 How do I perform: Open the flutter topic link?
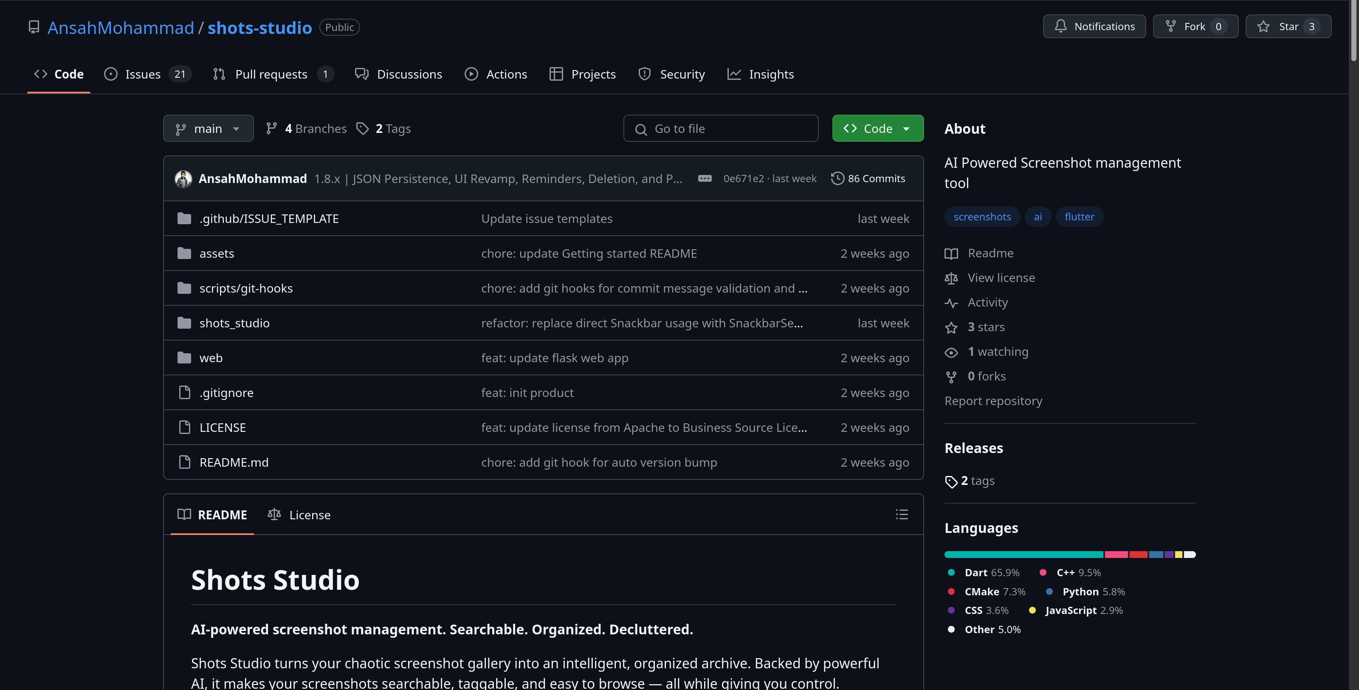(1079, 217)
